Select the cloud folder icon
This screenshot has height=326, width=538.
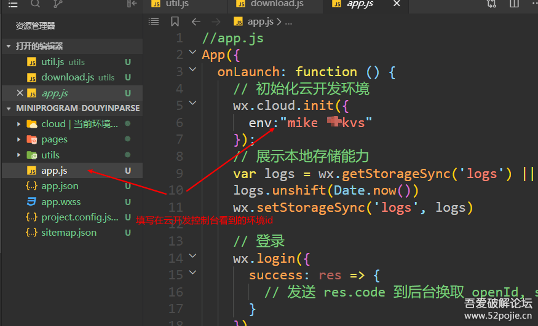[x=32, y=123]
